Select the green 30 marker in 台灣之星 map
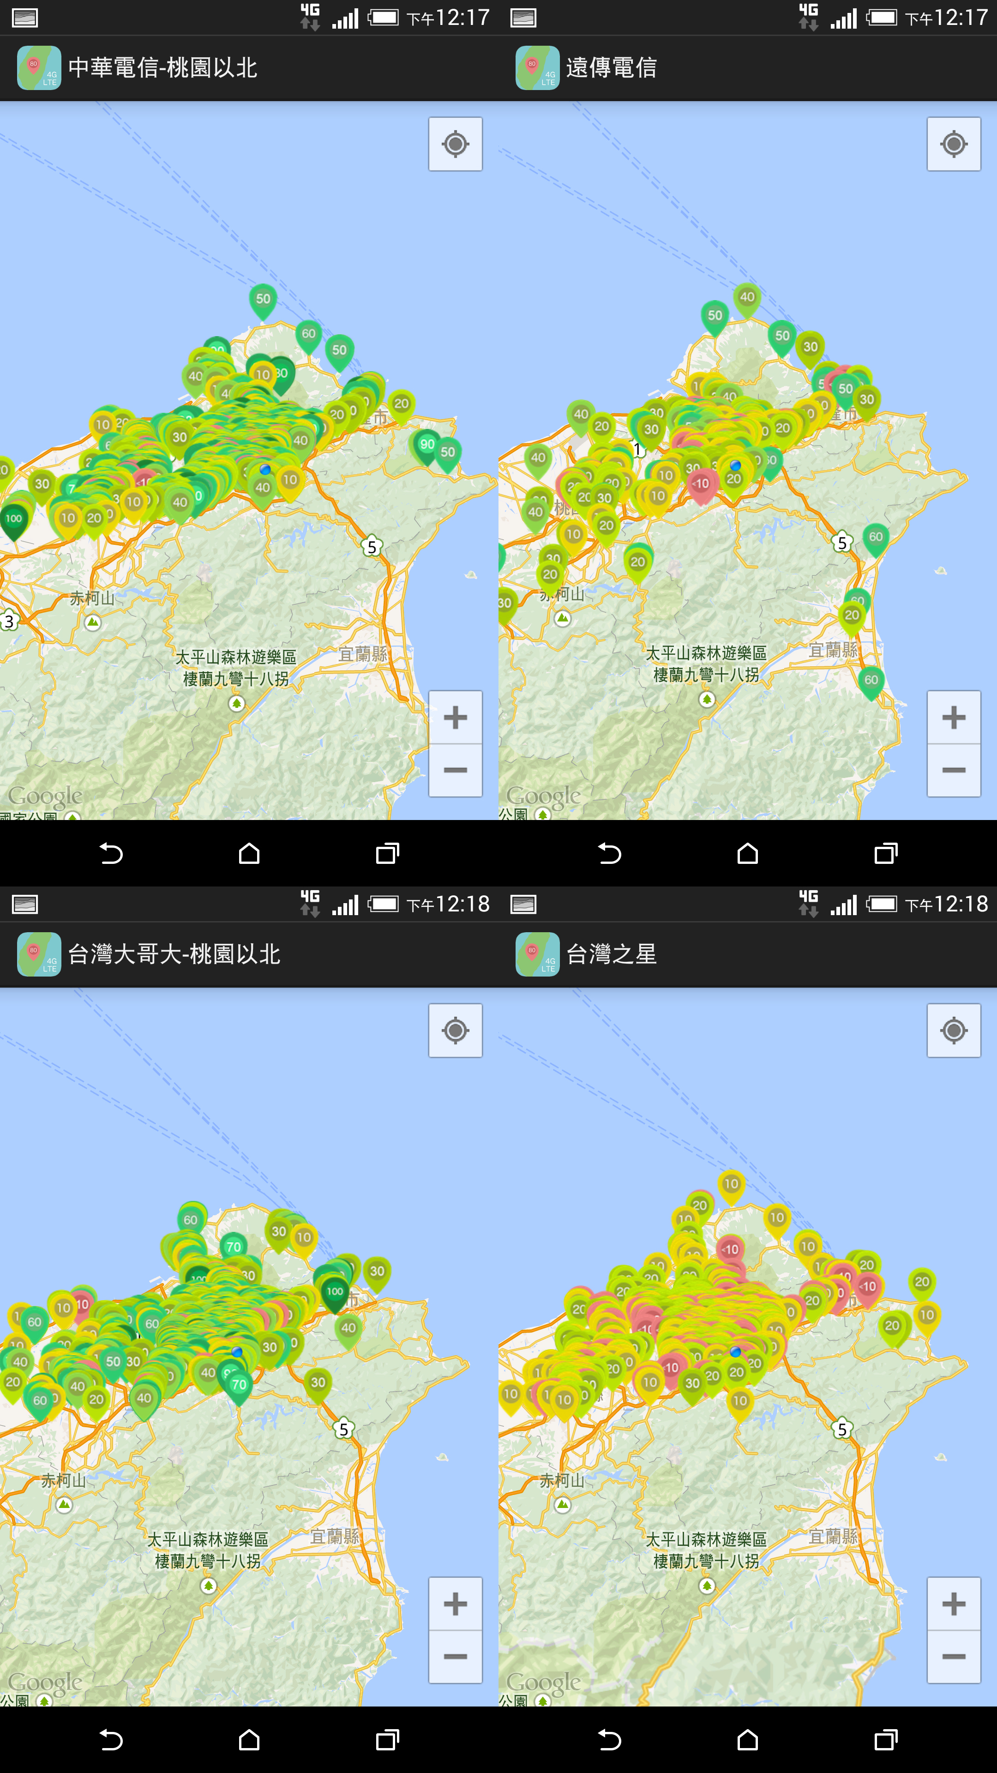Viewport: 997px width, 1773px height. click(692, 1386)
